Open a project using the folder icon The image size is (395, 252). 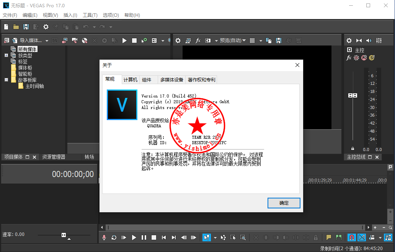click(x=16, y=27)
